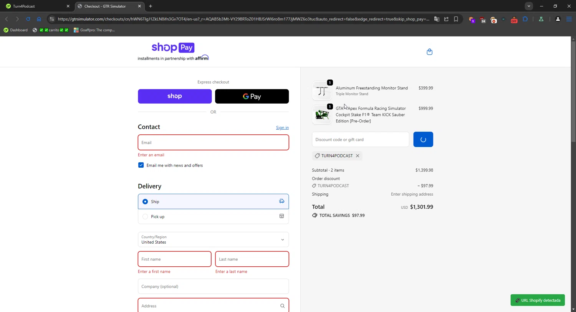Image resolution: width=576 pixels, height=312 pixels.
Task: Pay with the Google Pay button
Action: pyautogui.click(x=252, y=96)
